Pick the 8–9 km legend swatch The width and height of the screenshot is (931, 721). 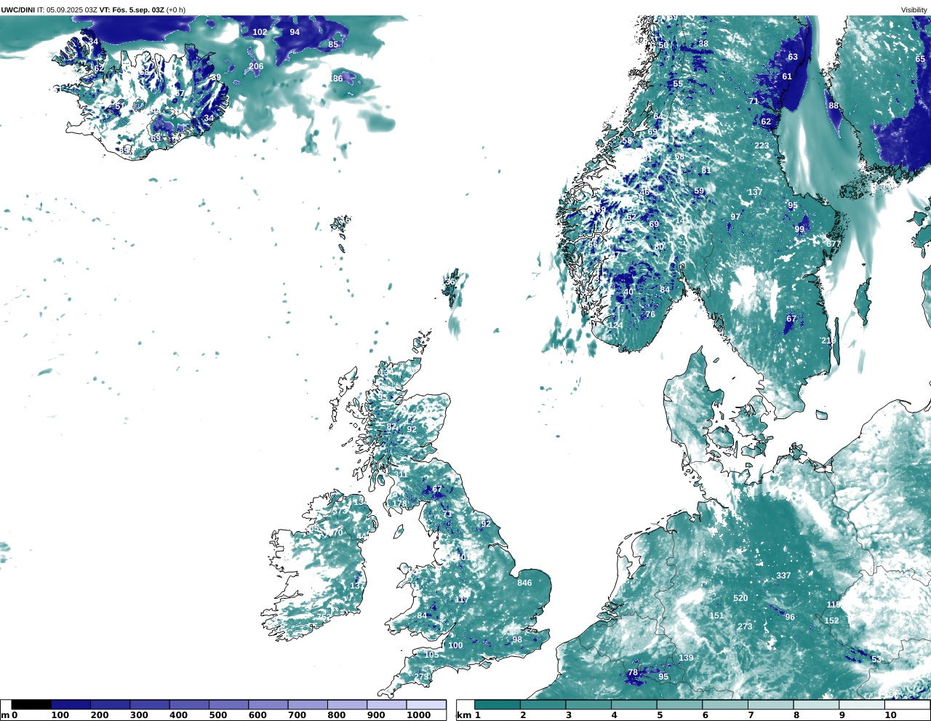(815, 704)
